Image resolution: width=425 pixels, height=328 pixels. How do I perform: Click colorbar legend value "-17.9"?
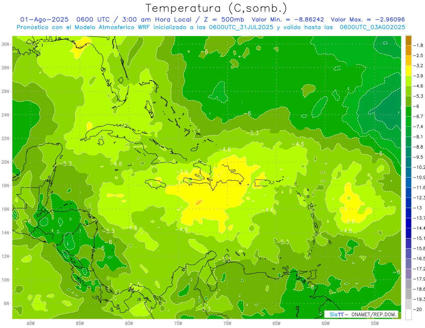point(419,279)
